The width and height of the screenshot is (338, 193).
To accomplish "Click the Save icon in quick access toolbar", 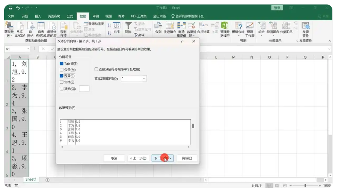I will (11, 7).
